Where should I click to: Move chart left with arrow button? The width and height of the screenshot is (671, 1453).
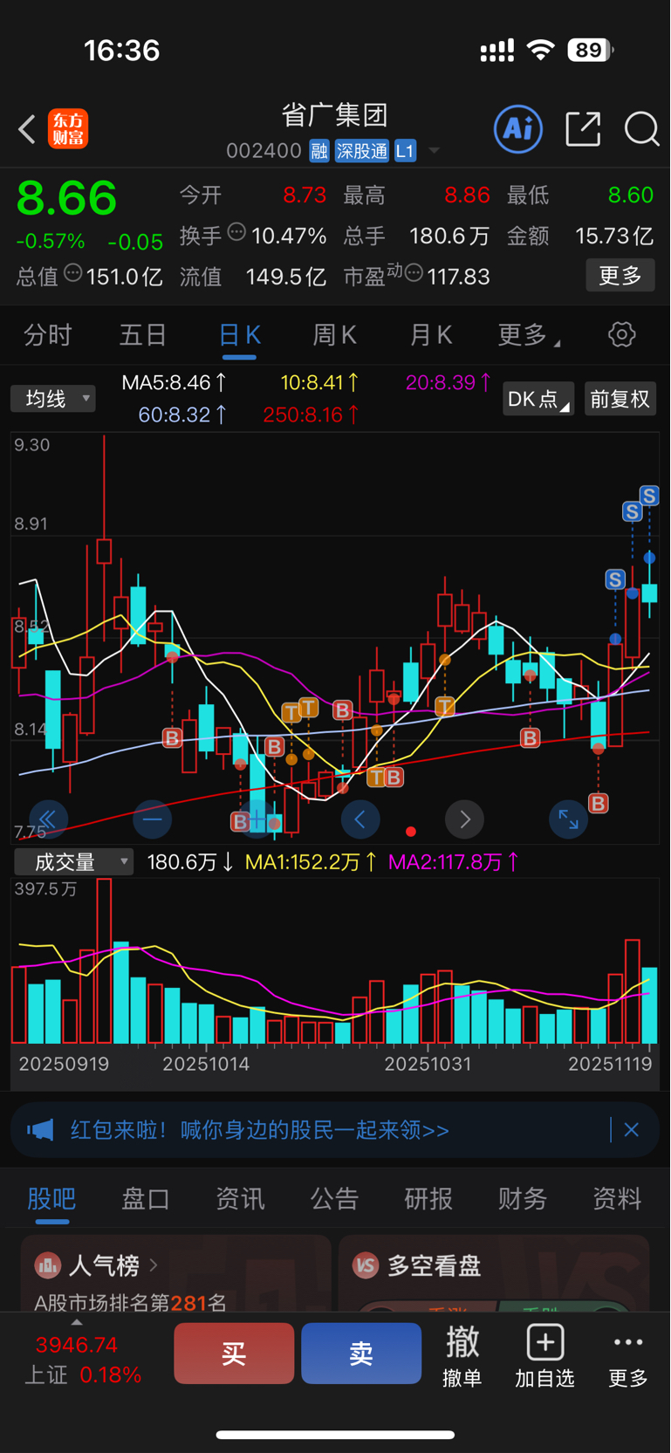point(359,819)
